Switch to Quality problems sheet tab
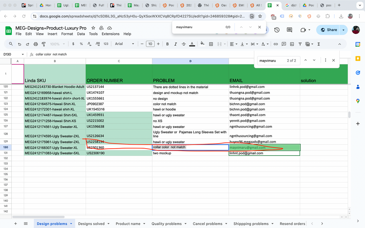 166,224
